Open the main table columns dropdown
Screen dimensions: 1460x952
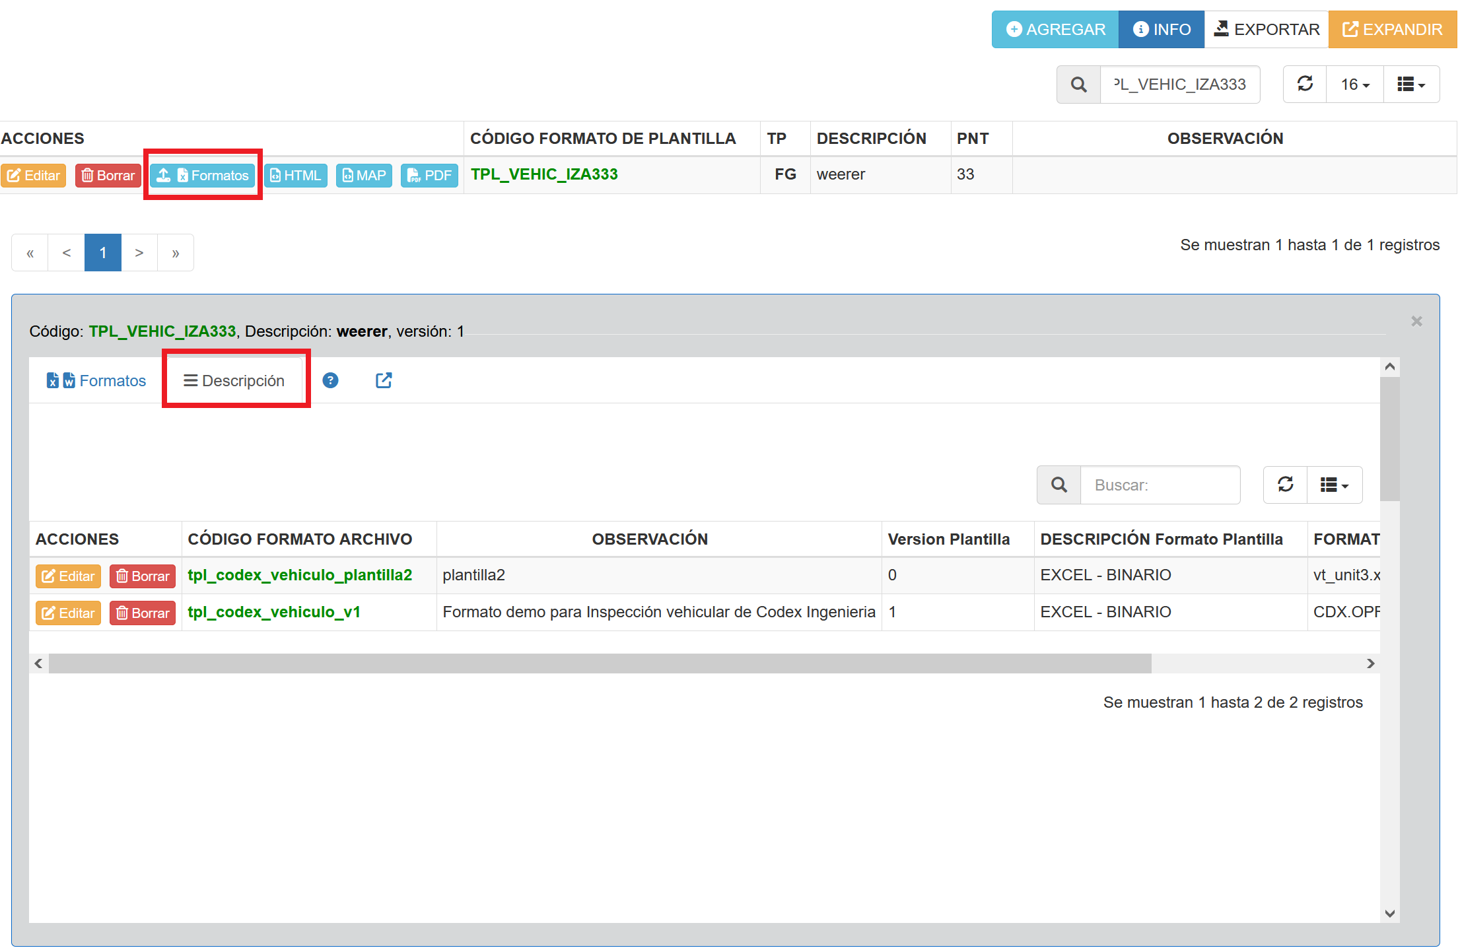pyautogui.click(x=1411, y=85)
